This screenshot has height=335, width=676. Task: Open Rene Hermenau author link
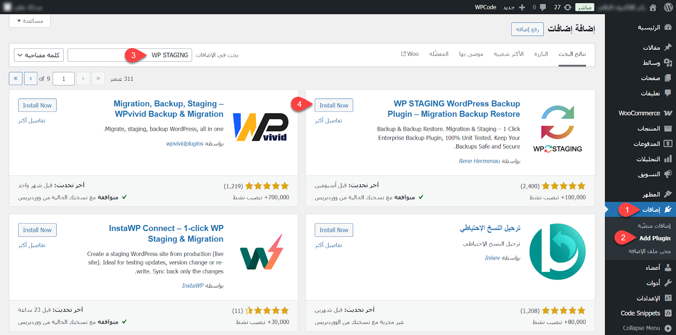(479, 161)
